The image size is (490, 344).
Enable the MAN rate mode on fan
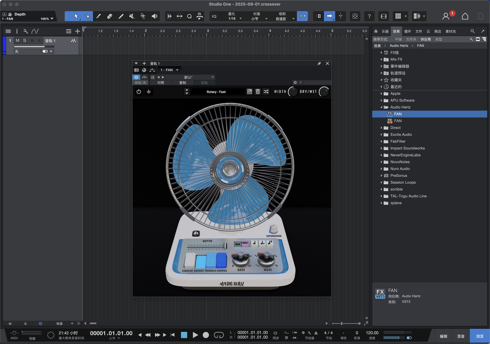pyautogui.click(x=238, y=244)
